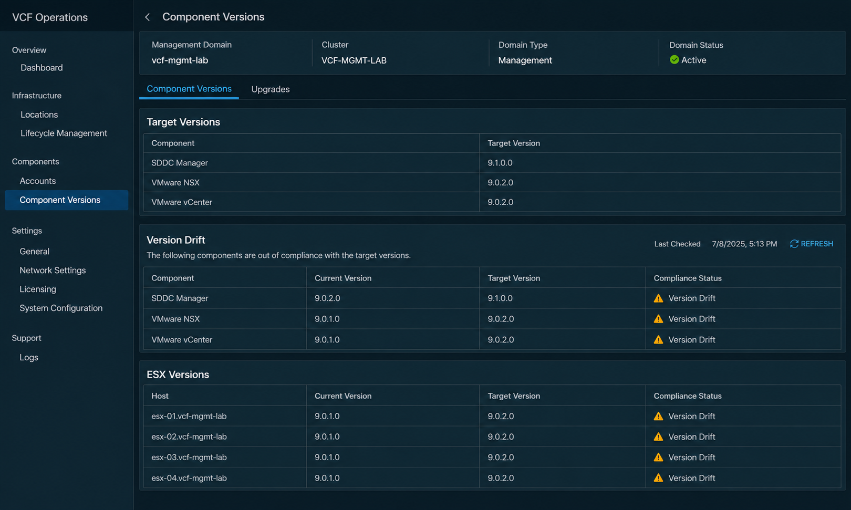Open Licensing in the sidebar
851x510 pixels.
pos(38,289)
